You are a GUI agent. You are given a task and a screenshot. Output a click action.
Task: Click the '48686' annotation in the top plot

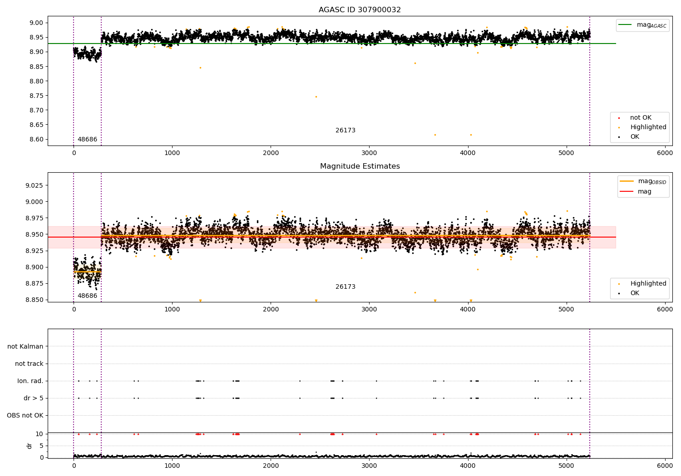[x=87, y=139]
